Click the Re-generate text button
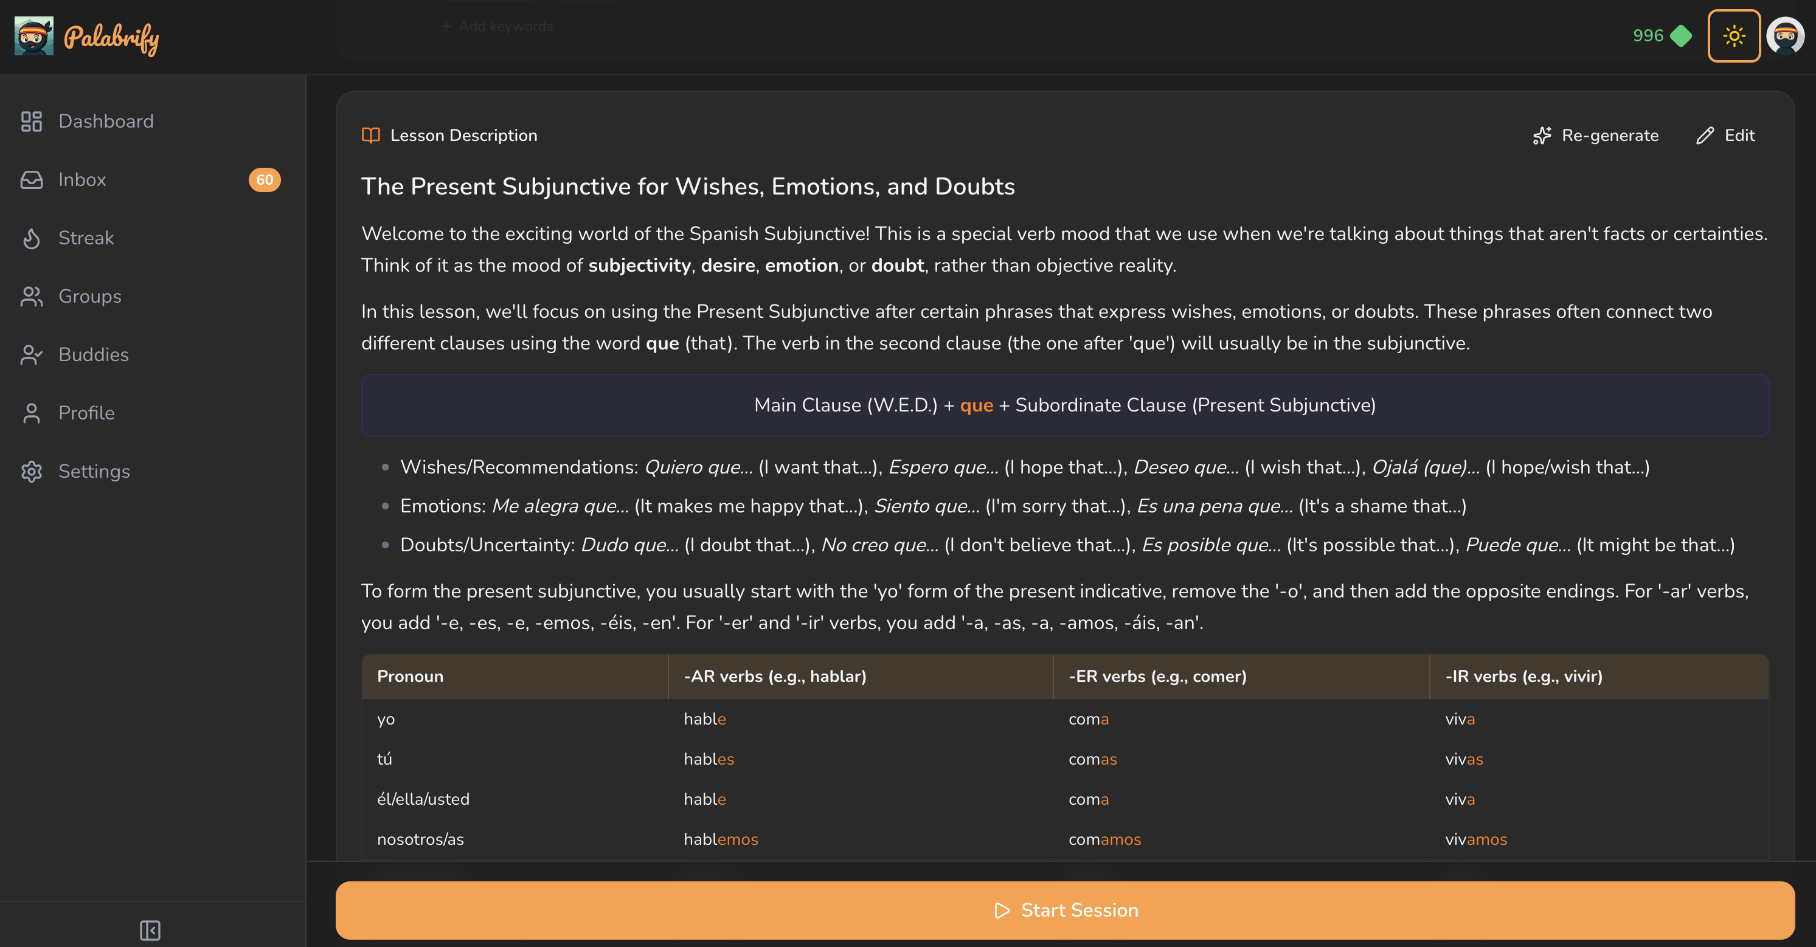 tap(1609, 136)
